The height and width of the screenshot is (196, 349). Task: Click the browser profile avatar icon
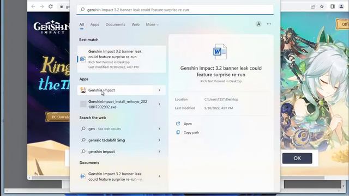tap(341, 7)
